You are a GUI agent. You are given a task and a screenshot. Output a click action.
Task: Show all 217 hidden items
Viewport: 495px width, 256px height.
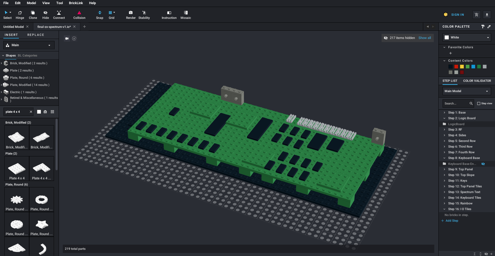tap(424, 38)
